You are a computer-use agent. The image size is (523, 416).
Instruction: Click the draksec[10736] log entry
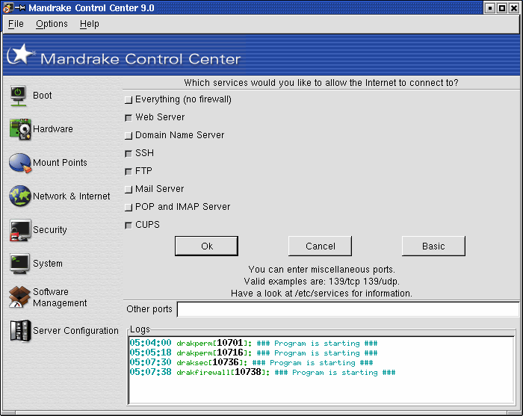pos(251,362)
